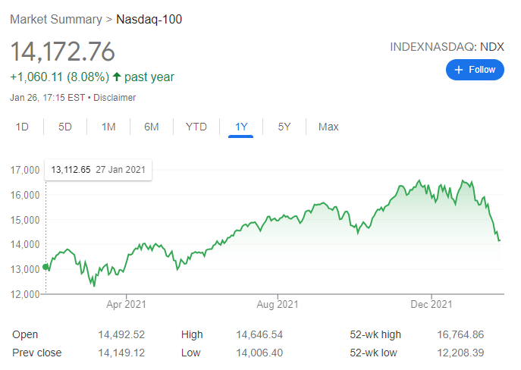Open the 5Y range tab

point(284,127)
